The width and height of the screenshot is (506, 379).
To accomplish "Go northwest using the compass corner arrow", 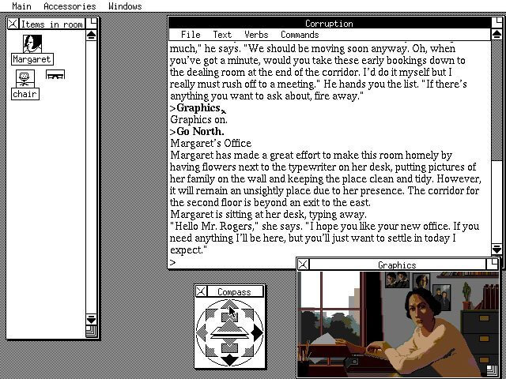I will [211, 314].
